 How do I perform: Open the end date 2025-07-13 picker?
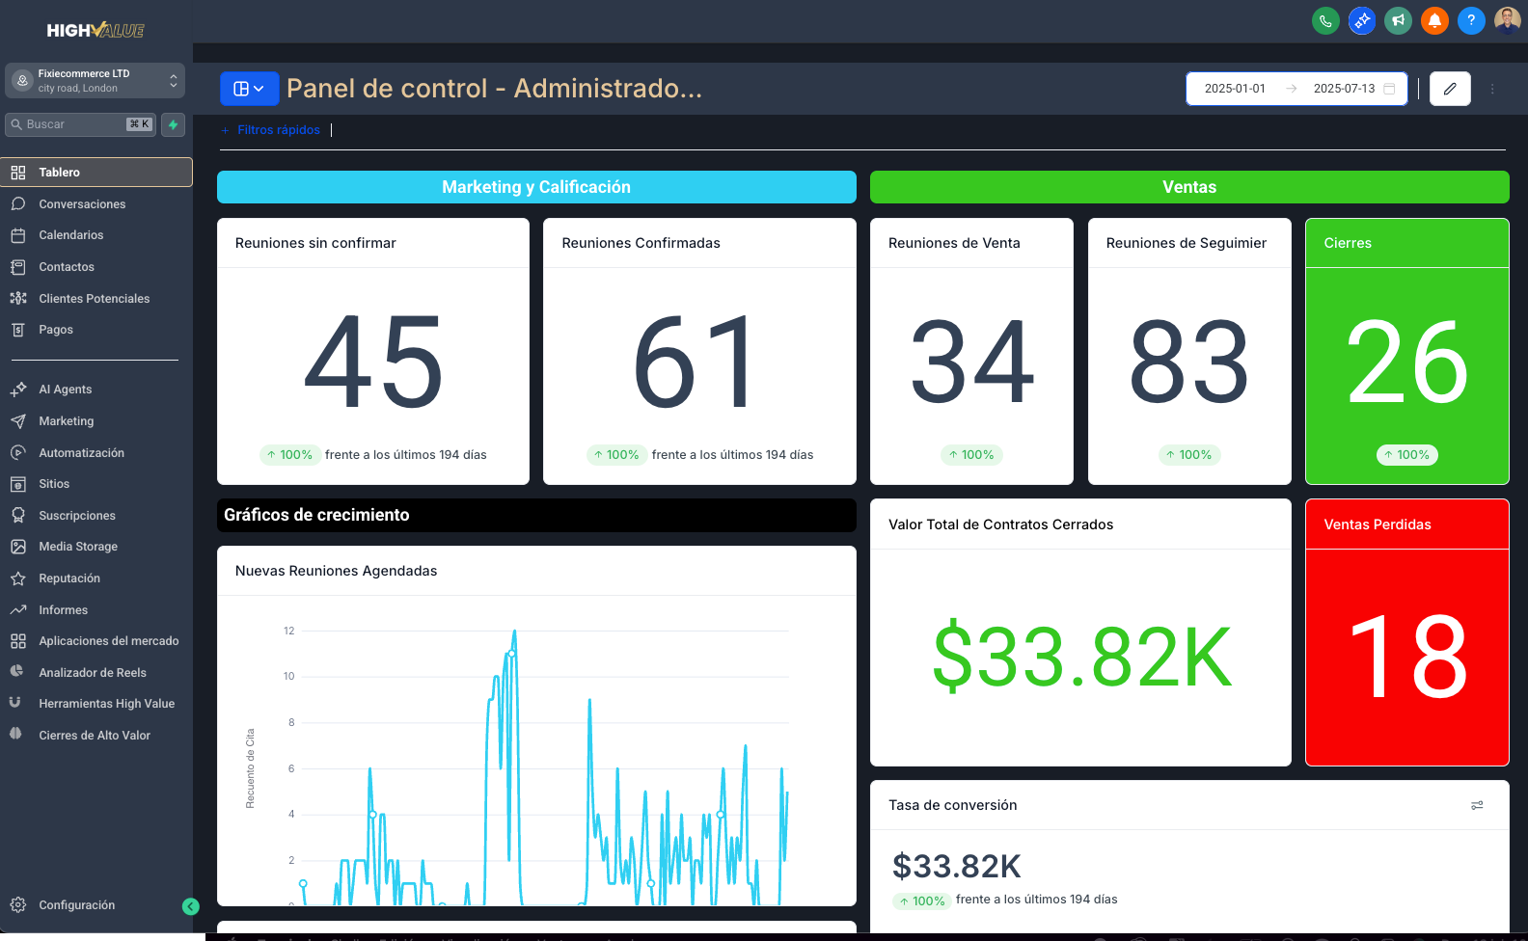pyautogui.click(x=1344, y=89)
